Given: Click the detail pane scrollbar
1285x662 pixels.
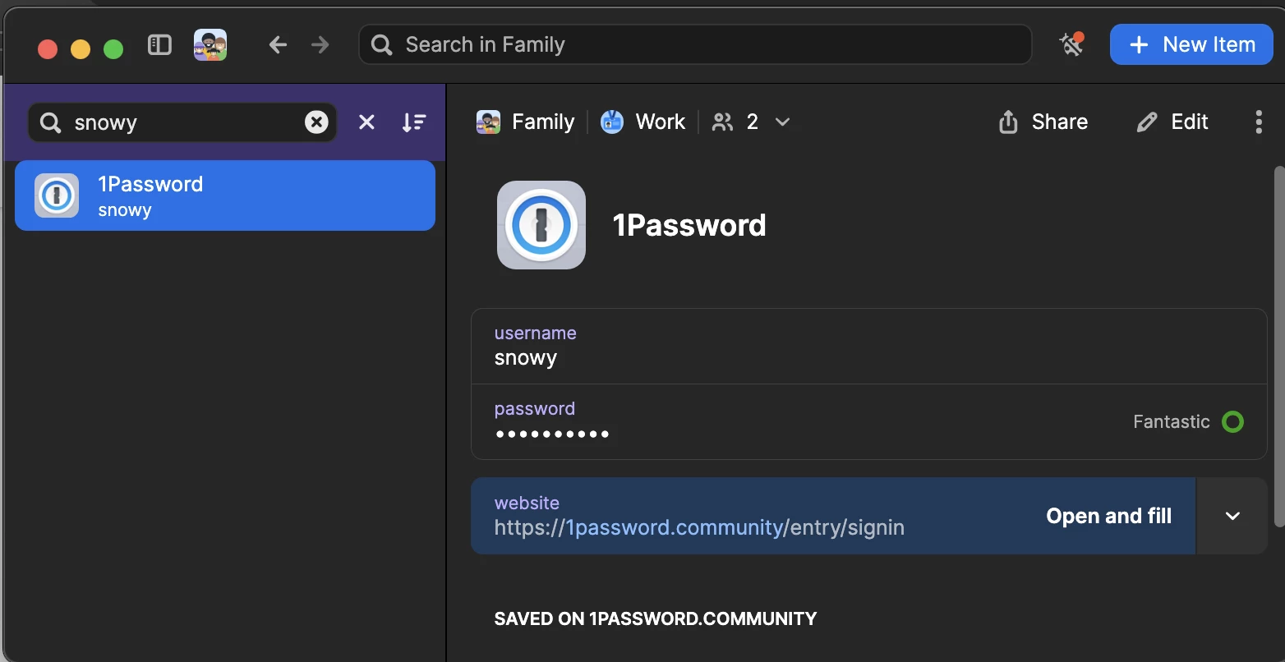Looking at the screenshot, I should [1278, 346].
